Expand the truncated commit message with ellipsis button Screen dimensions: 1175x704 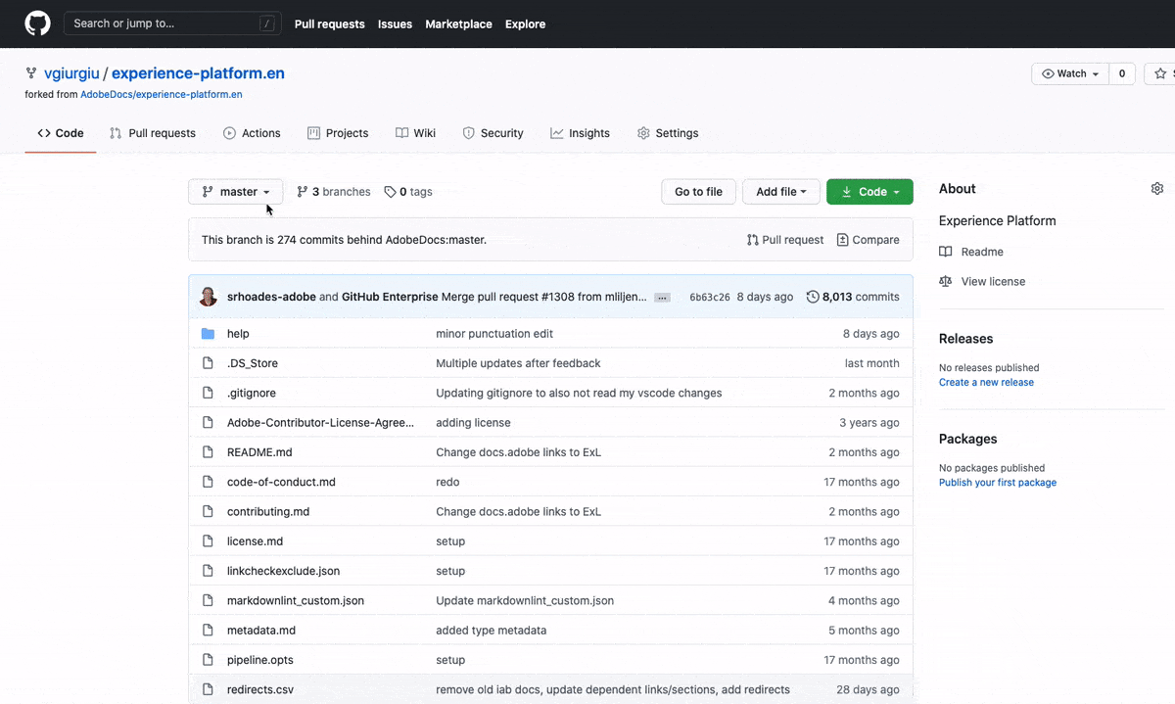(662, 297)
